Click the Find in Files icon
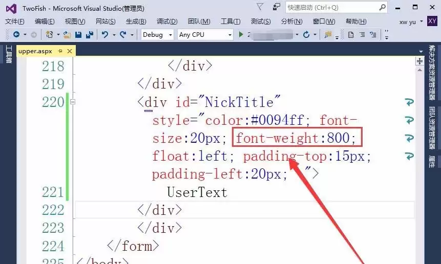This screenshot has height=264, width=441. [328, 35]
